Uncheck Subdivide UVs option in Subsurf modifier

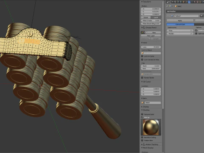point(196,30)
